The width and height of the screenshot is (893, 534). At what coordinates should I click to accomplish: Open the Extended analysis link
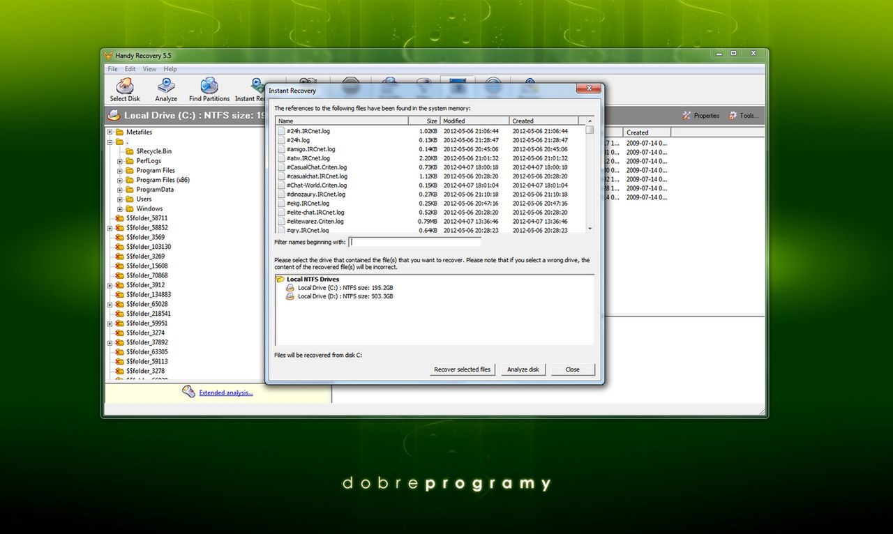[226, 392]
